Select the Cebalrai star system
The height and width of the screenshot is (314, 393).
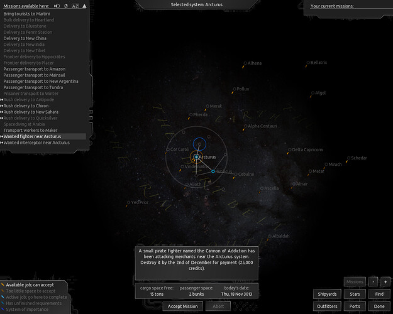pyautogui.click(x=236, y=175)
